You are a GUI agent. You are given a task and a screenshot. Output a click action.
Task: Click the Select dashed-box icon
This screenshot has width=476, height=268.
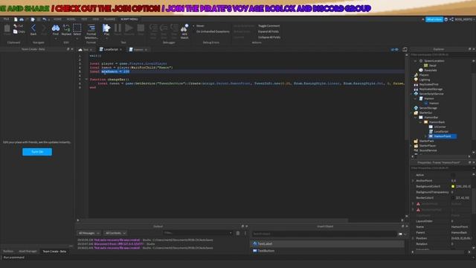[x=77, y=28]
